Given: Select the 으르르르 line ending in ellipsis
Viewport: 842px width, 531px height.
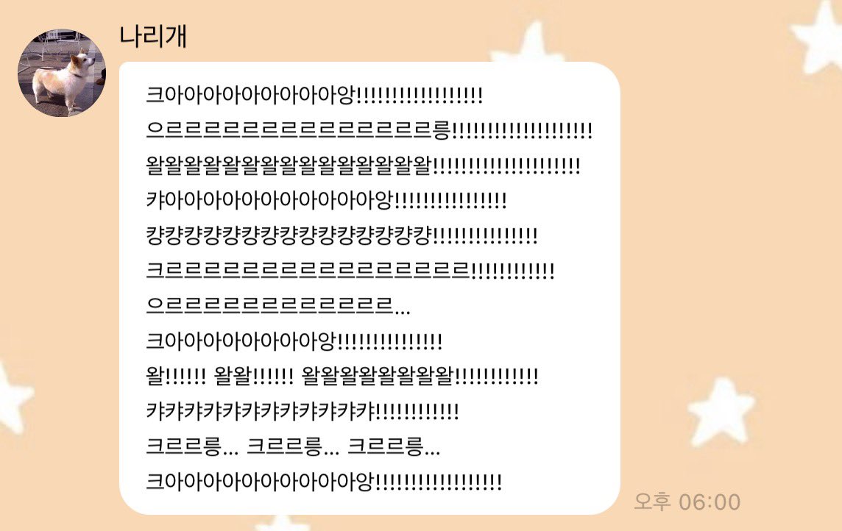Looking at the screenshot, I should pyautogui.click(x=278, y=305).
